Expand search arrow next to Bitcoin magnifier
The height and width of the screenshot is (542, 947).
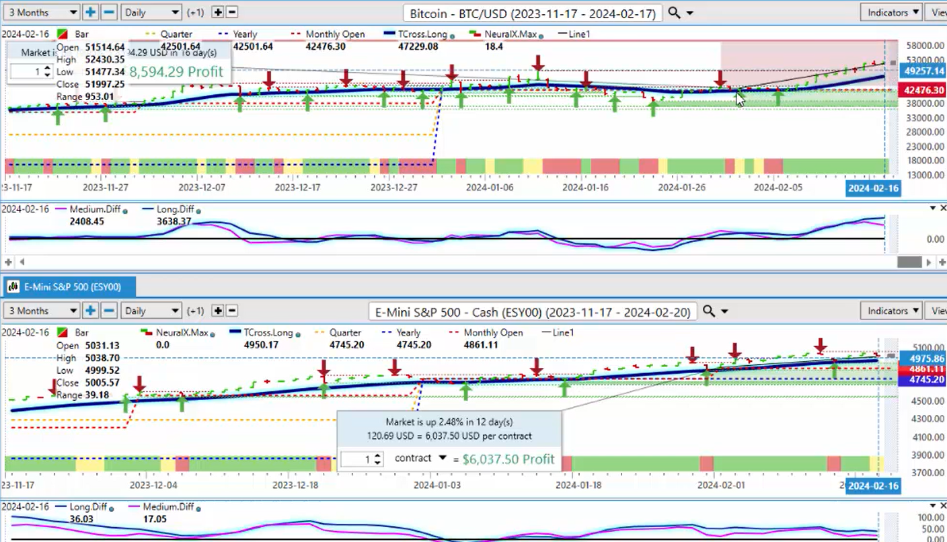[689, 13]
